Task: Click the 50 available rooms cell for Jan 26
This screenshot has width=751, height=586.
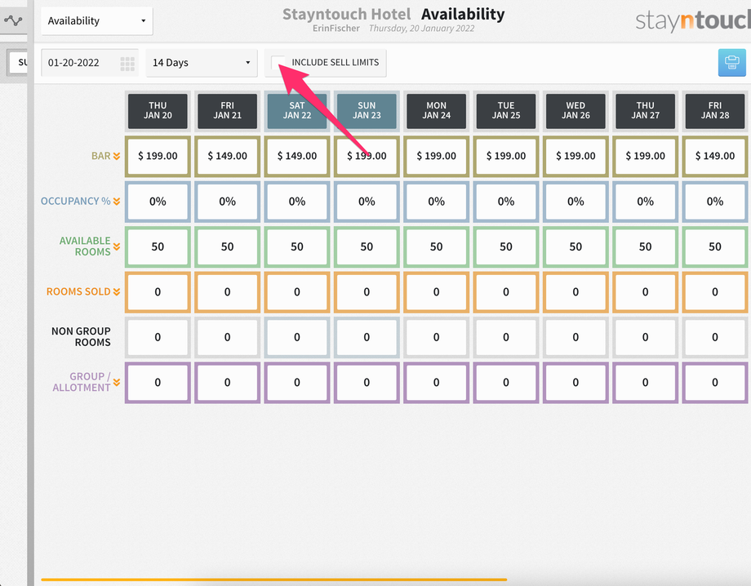Action: click(575, 246)
